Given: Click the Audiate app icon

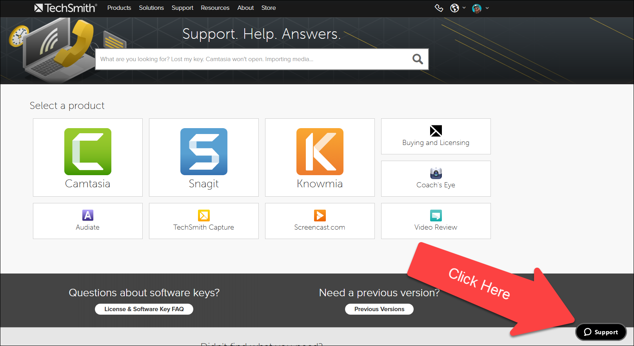Looking at the screenshot, I should pos(88,215).
